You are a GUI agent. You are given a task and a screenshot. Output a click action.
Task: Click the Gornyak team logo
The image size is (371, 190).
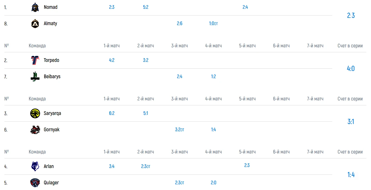tap(35, 130)
